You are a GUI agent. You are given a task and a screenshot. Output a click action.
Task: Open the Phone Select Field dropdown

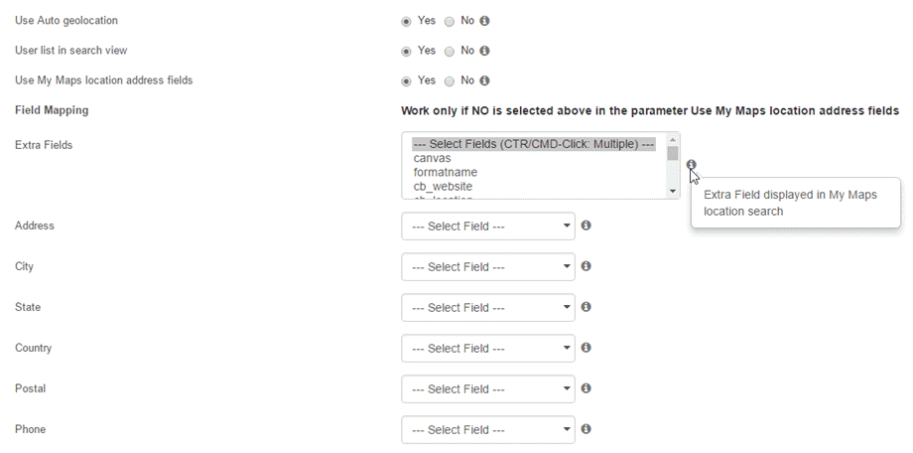[488, 430]
